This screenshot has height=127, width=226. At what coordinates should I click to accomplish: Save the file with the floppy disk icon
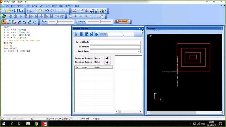(16, 11)
